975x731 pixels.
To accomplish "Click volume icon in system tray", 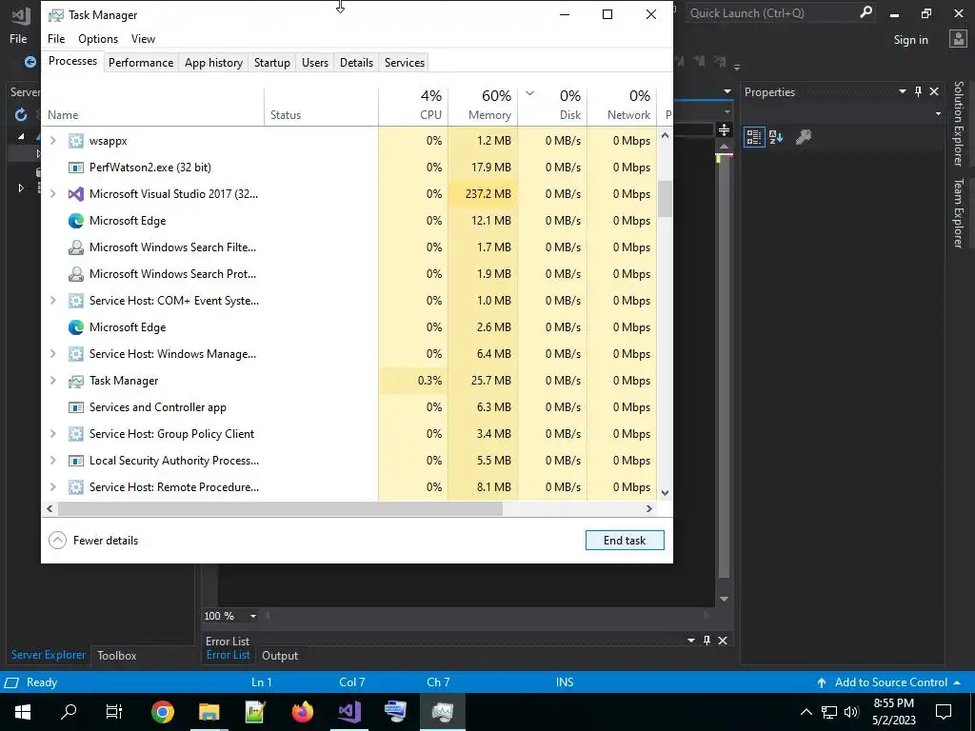I will coord(851,712).
